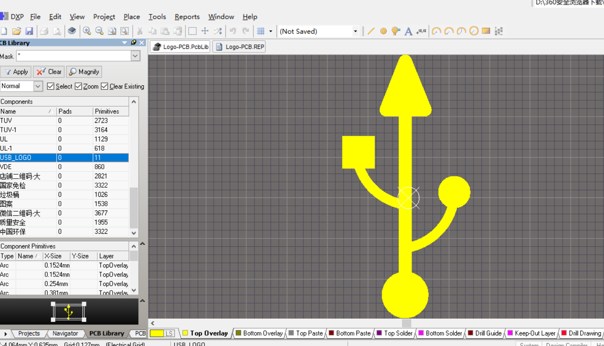
Task: Select the TUV-1 component row
Action: (64, 130)
